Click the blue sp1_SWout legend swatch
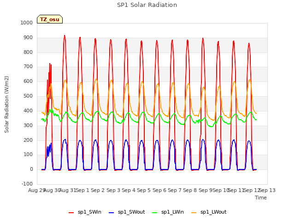This screenshot has height=221, width=295. point(112,213)
